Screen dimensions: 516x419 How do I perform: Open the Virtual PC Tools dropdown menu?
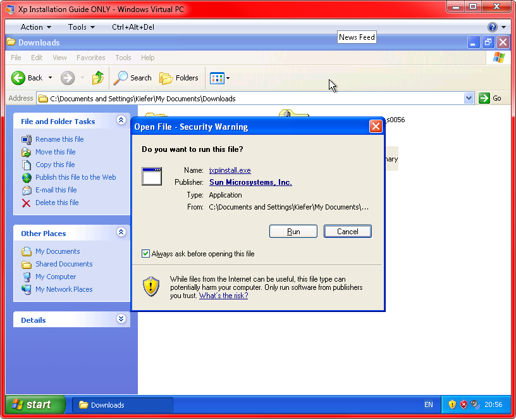coord(82,27)
